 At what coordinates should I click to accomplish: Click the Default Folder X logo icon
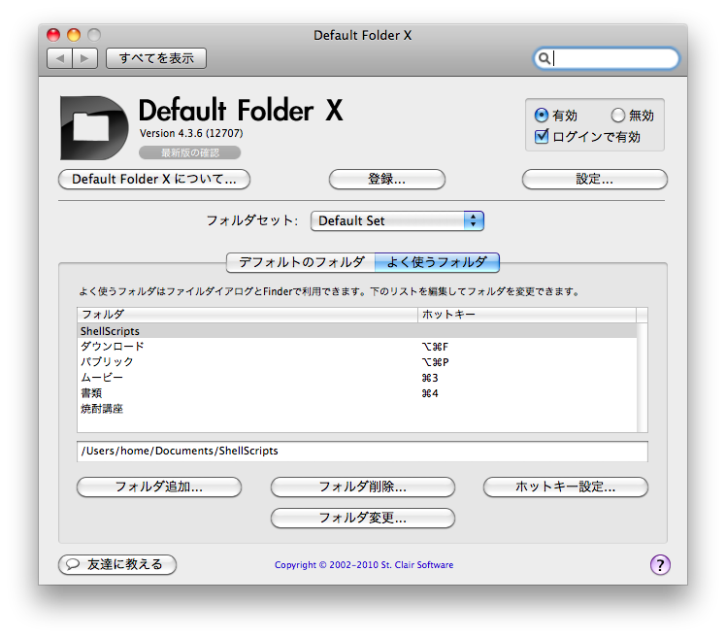tap(94, 128)
